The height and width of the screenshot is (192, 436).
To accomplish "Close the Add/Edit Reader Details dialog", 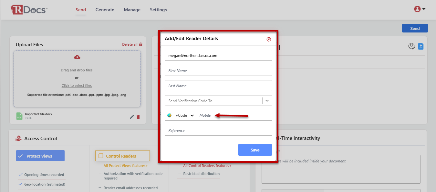I will [269, 39].
